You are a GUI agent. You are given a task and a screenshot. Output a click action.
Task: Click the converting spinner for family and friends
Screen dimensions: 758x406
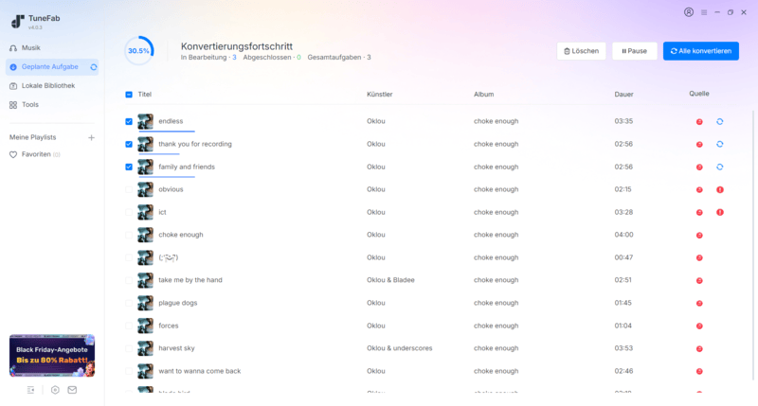point(720,167)
